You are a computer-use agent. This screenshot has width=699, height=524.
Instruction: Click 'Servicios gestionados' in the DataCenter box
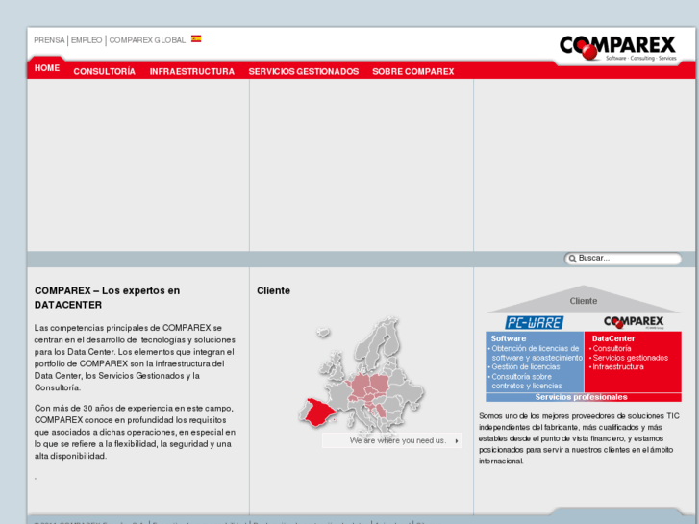631,358
